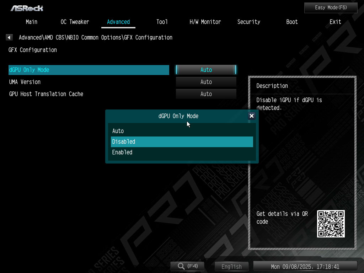Open the Security tab
Screen dimensions: 364x273
(248, 22)
